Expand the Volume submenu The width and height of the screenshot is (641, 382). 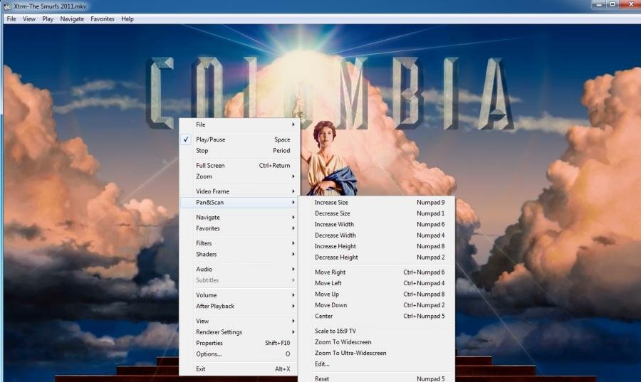(x=240, y=295)
